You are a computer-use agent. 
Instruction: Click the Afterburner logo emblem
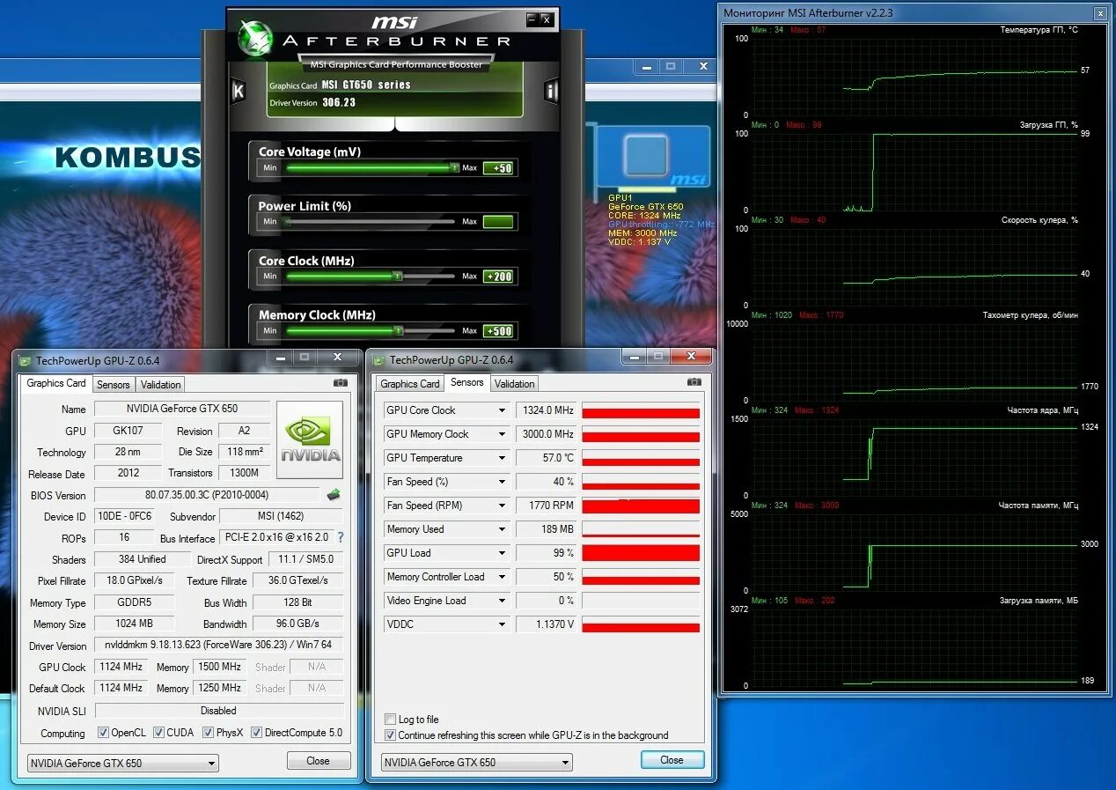256,38
